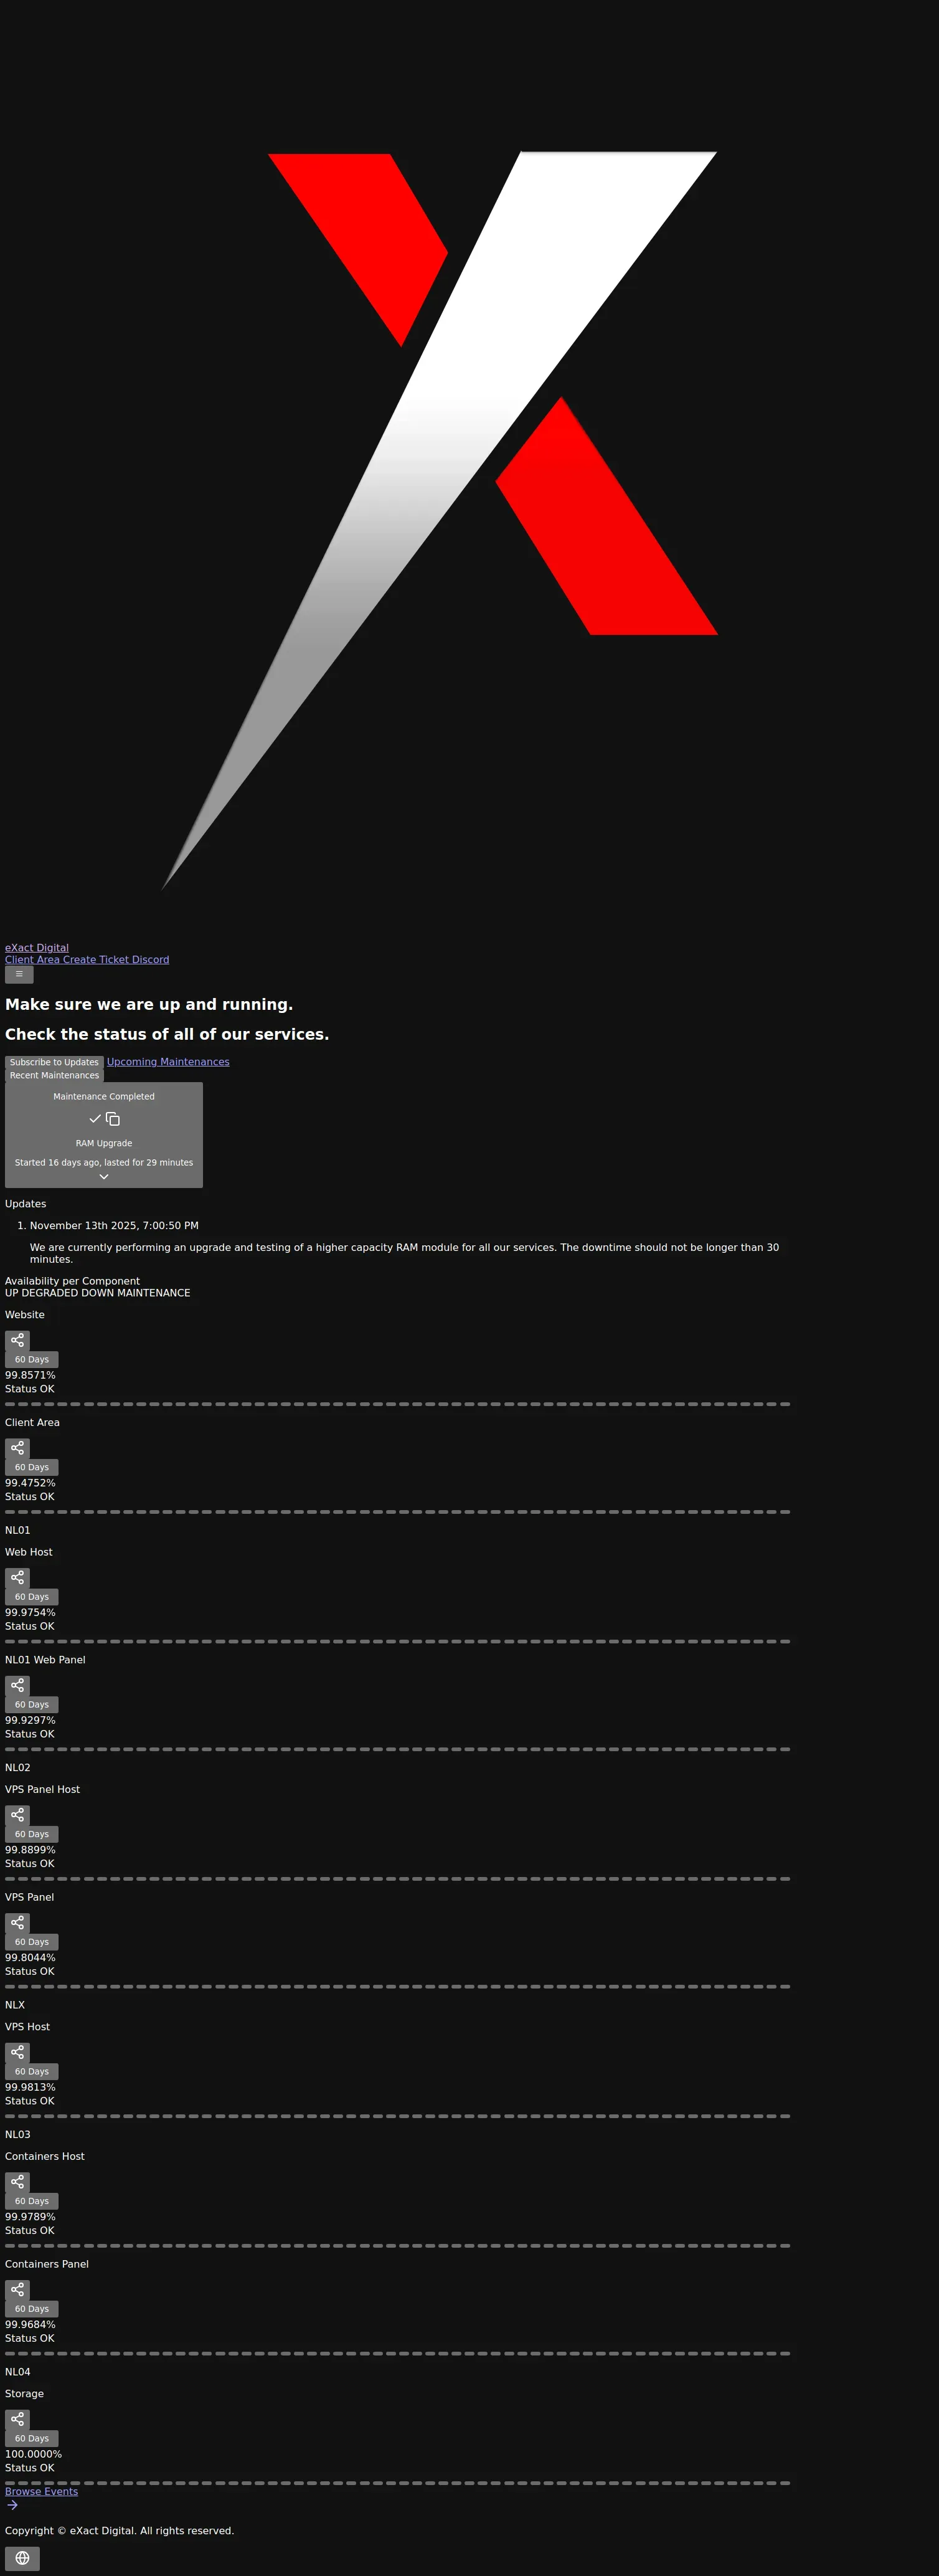939x2576 pixels.
Task: Open the VPS Panel 60 Days dropdown
Action: pos(32,1942)
